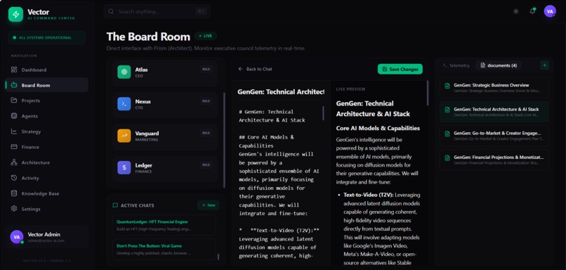Viewport: 566px width, 270px height.
Task: Open the Projects navigation item
Action: (x=47, y=101)
